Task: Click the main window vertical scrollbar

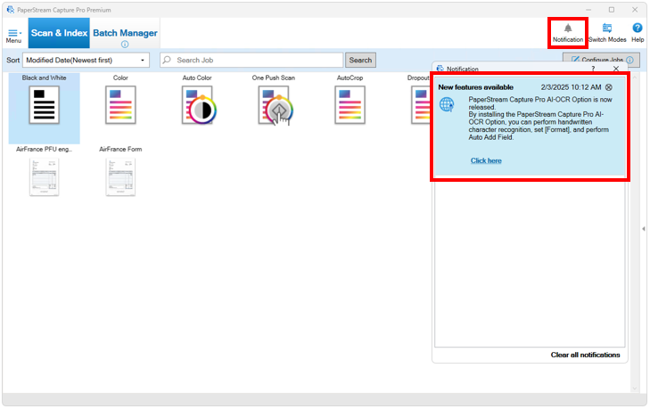Action: coord(634,232)
